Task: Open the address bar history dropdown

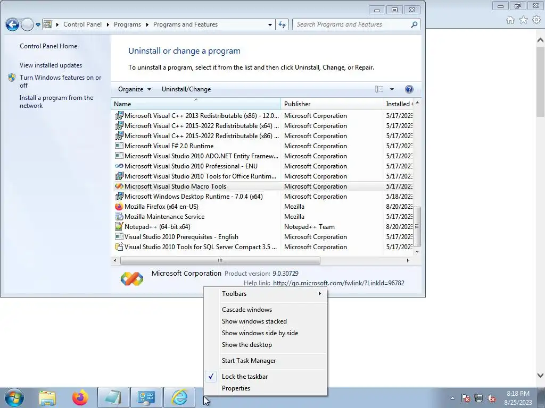Action: (x=270, y=24)
